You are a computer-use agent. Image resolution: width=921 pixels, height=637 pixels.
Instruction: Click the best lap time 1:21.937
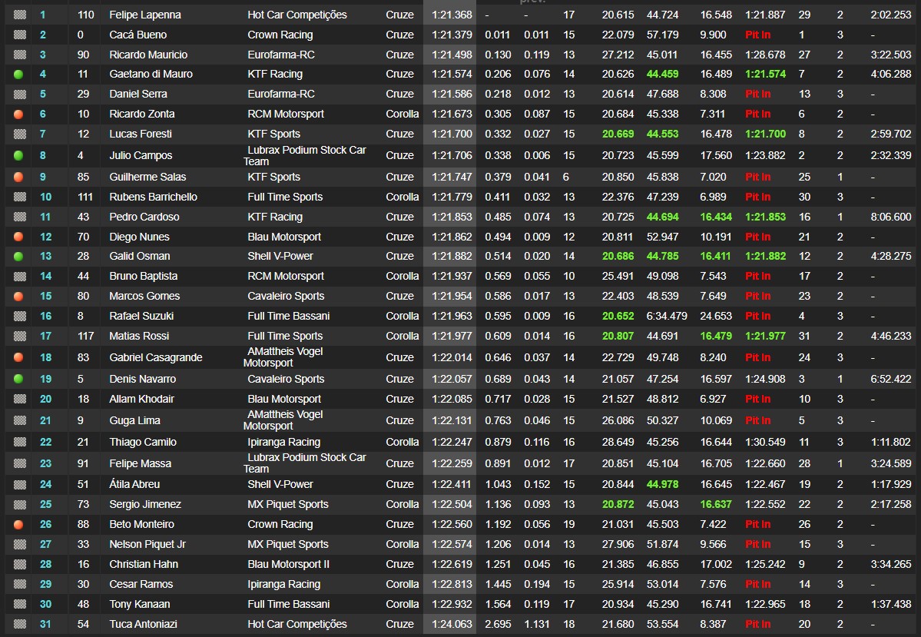pyautogui.click(x=452, y=276)
